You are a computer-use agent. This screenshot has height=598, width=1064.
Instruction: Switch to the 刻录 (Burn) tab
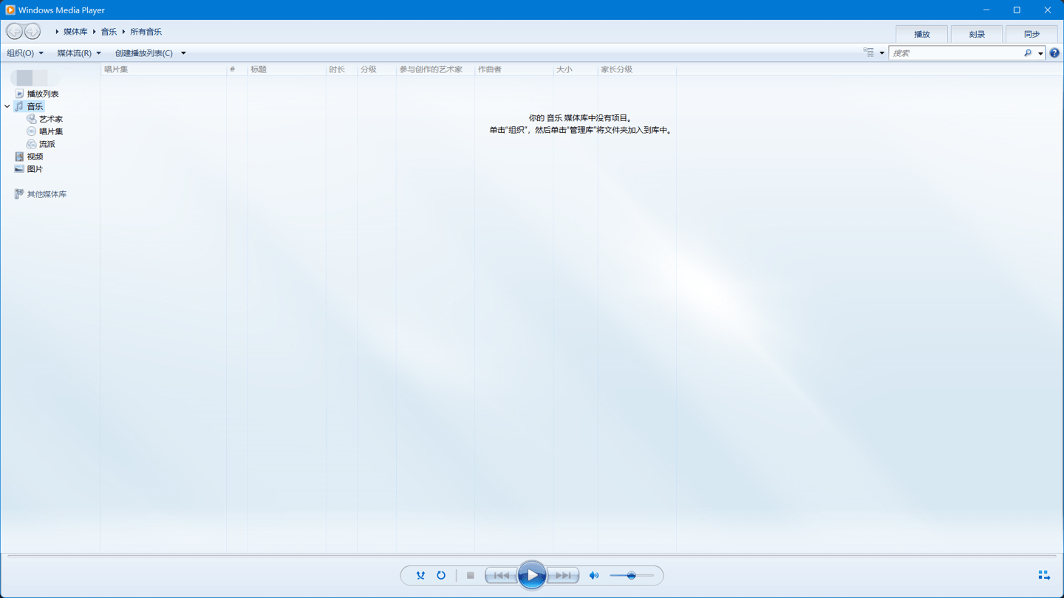(977, 33)
